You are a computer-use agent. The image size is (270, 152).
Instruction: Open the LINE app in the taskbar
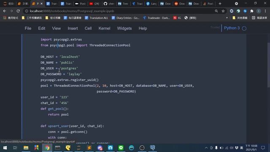pyautogui.click(x=121, y=148)
